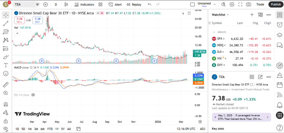Click the Publish button
Viewport: 284px width, 133px height.
(x=276, y=4)
